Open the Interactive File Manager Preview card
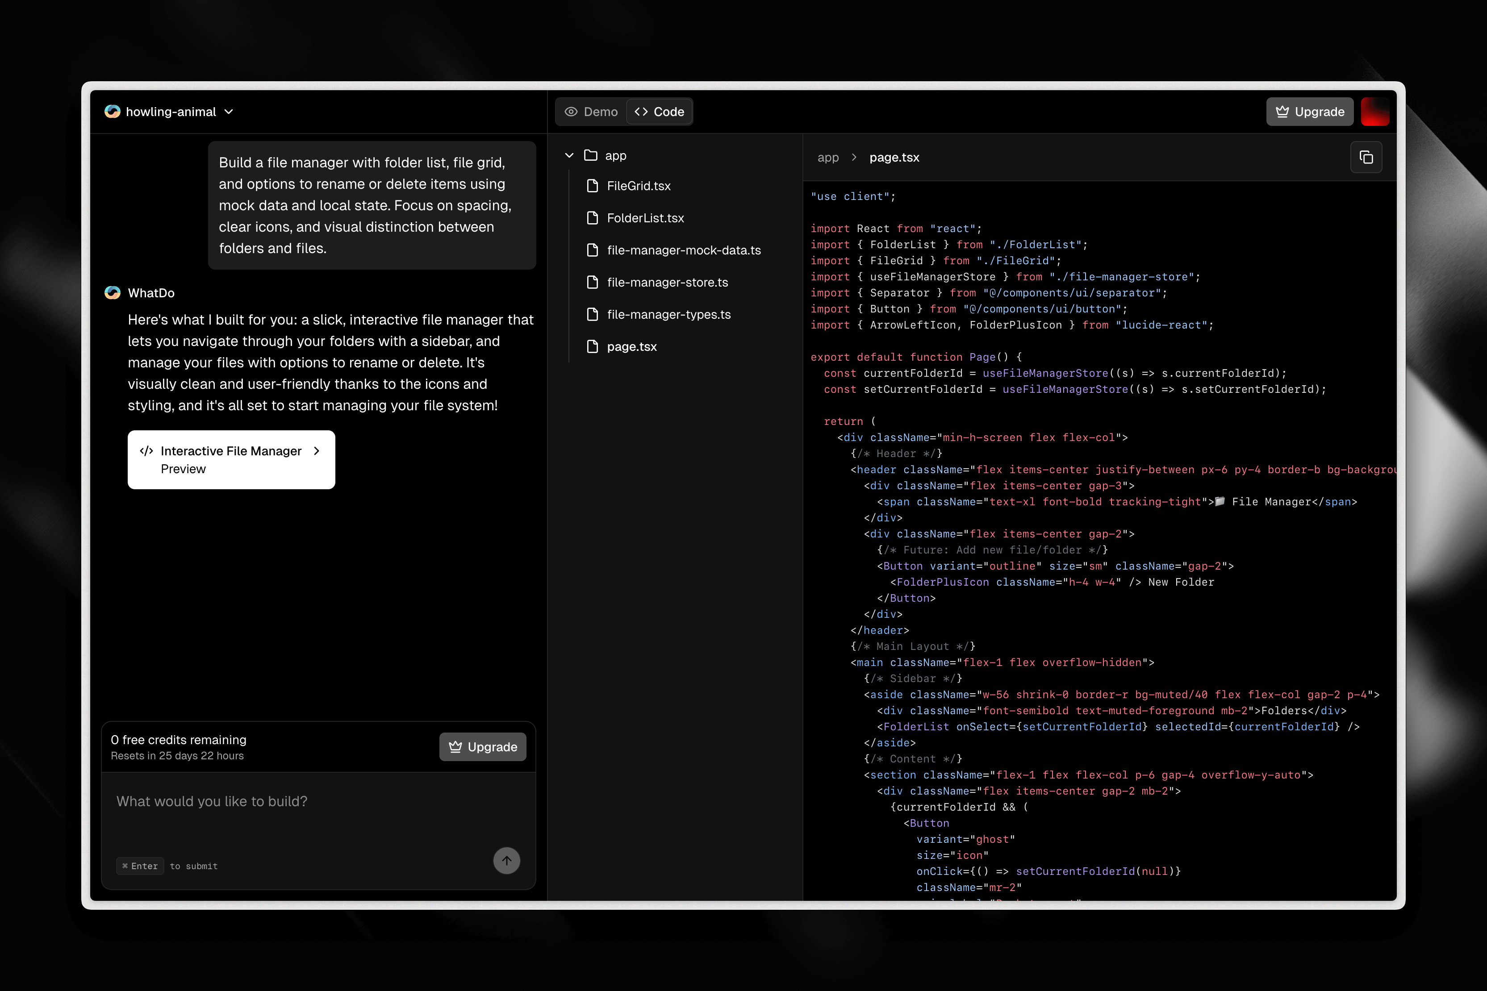1487x991 pixels. [231, 459]
